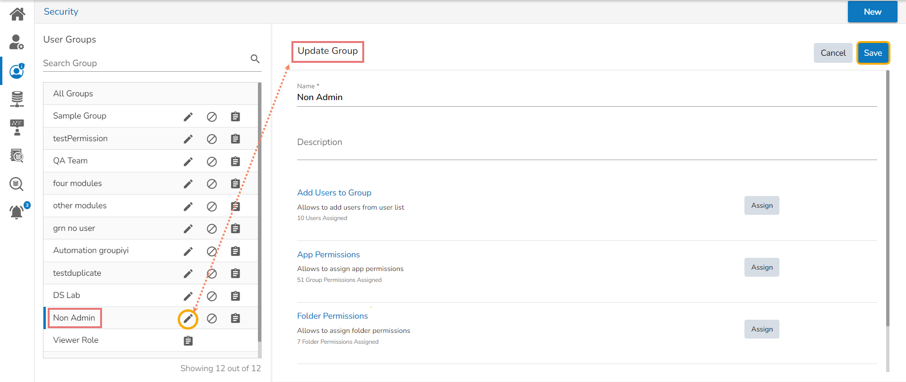Disable the DS Lab group
The image size is (906, 382).
[x=212, y=296]
